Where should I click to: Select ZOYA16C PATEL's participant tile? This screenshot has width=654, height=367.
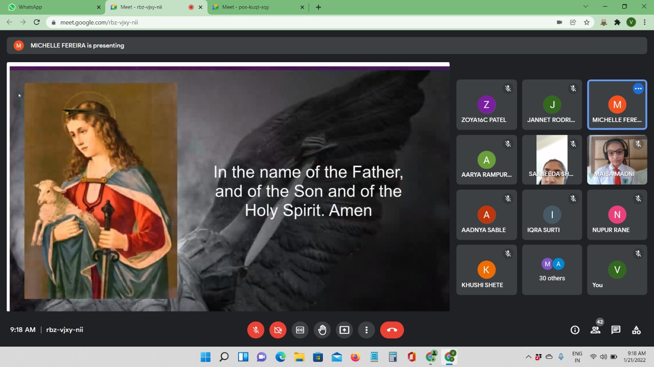[x=486, y=104]
